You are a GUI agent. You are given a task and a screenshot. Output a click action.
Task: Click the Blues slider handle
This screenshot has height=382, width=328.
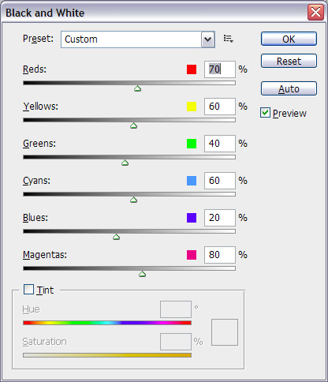pyautogui.click(x=116, y=237)
